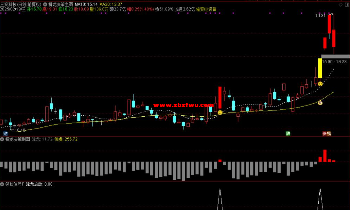Click the 15.90 - 16.23 gap label
The width and height of the screenshot is (350, 210).
tap(334, 62)
